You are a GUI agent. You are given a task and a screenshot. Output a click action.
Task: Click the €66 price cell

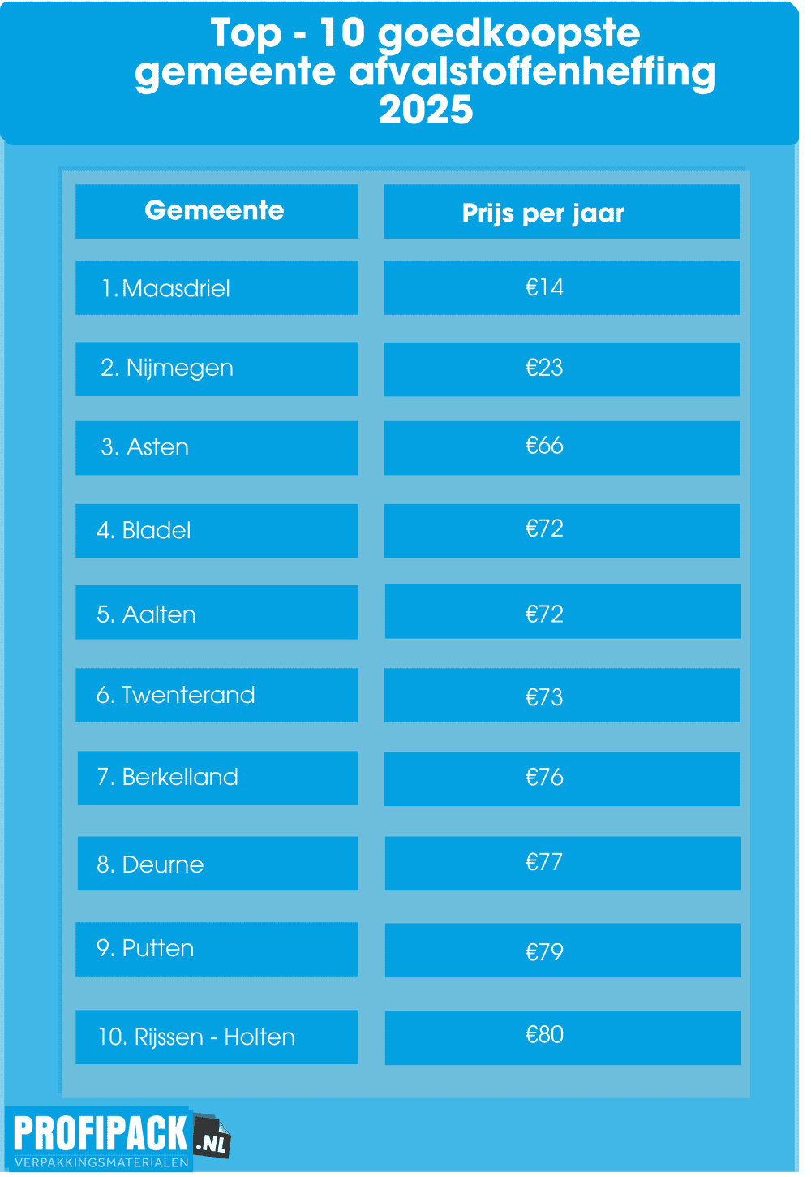[x=562, y=447]
